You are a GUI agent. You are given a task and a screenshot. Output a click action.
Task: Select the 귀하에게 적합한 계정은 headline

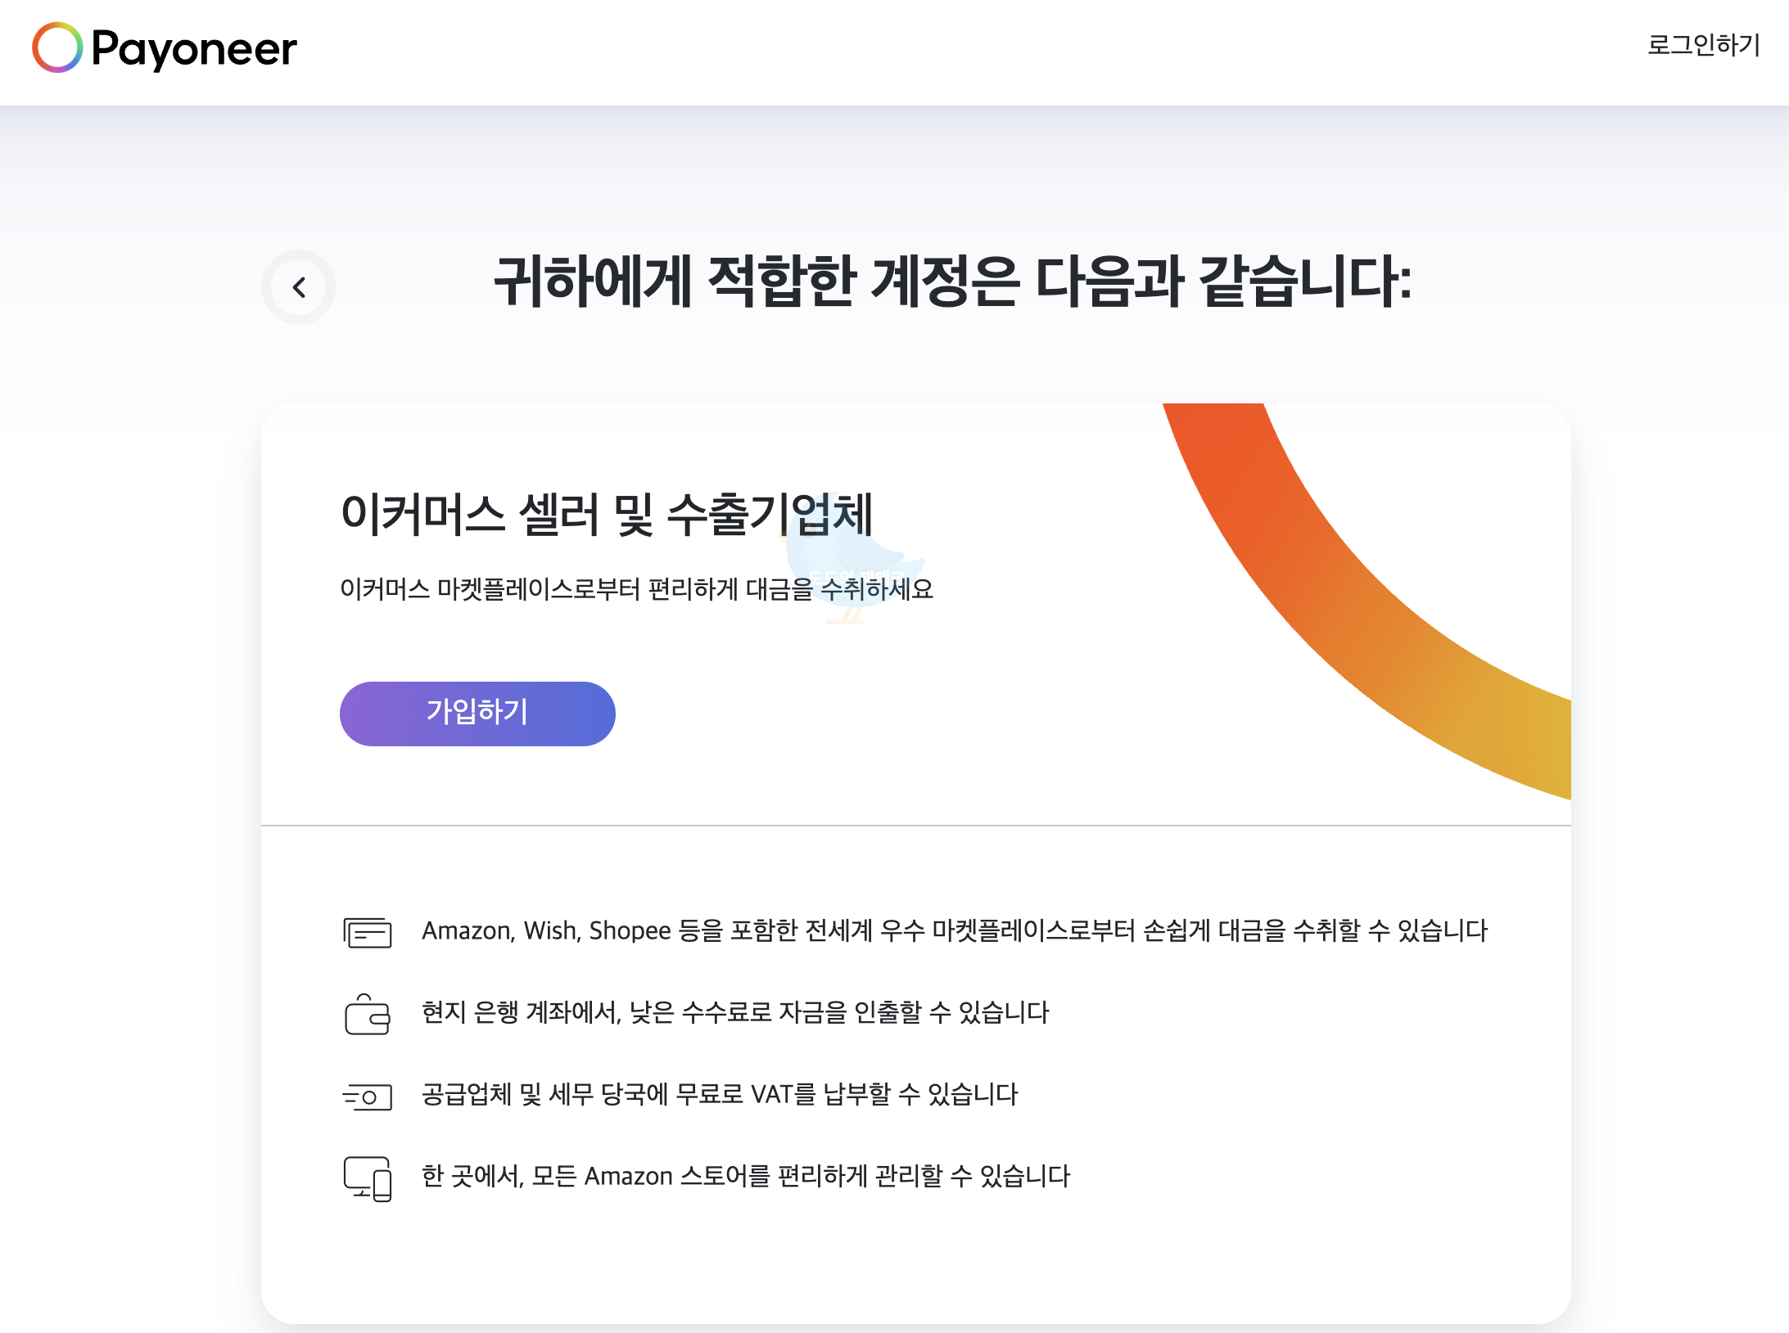pyautogui.click(x=952, y=285)
